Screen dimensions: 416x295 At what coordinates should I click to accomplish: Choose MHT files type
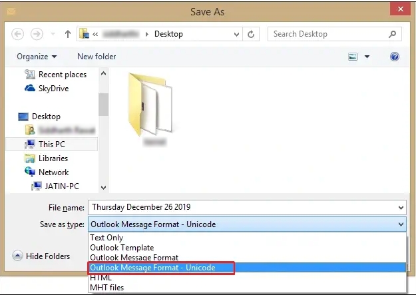[107, 288]
